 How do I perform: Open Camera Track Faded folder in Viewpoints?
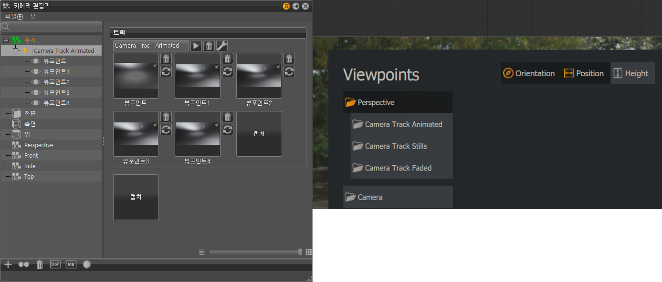pyautogui.click(x=401, y=168)
